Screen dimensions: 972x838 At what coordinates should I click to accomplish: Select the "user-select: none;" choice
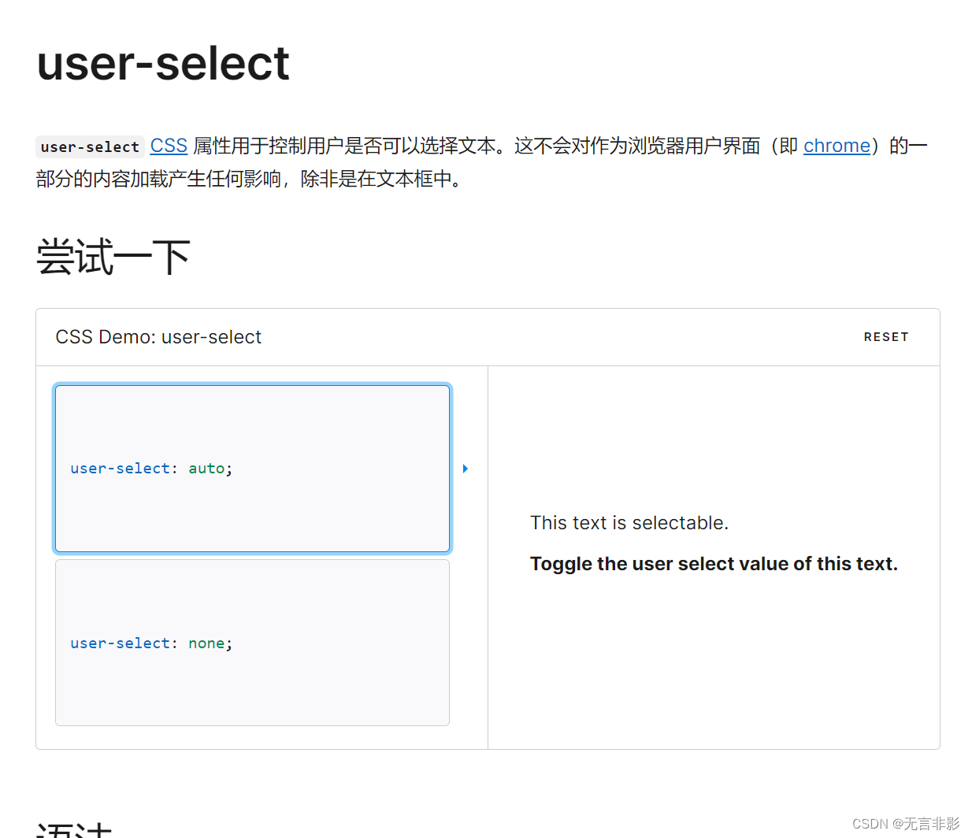[252, 642]
